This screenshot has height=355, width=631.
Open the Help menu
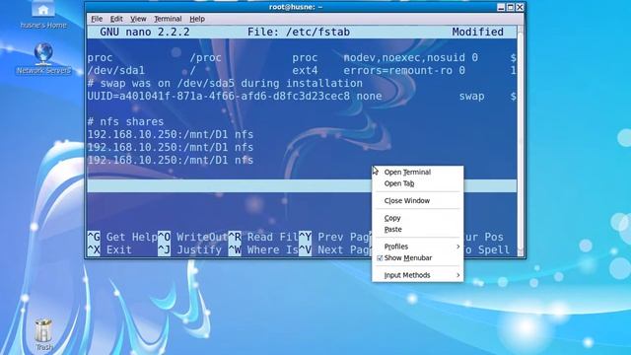coord(197,19)
